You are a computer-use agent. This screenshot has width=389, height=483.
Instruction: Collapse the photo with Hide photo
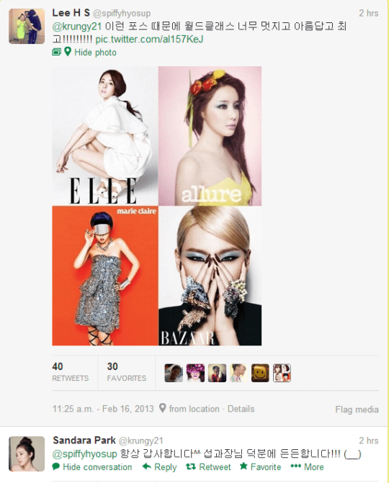(x=95, y=53)
